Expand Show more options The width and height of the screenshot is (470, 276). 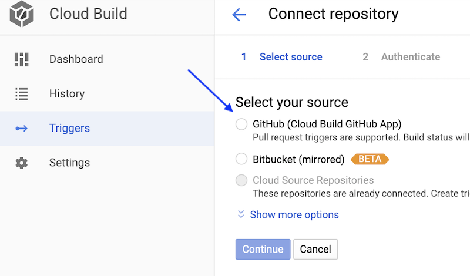[294, 214]
